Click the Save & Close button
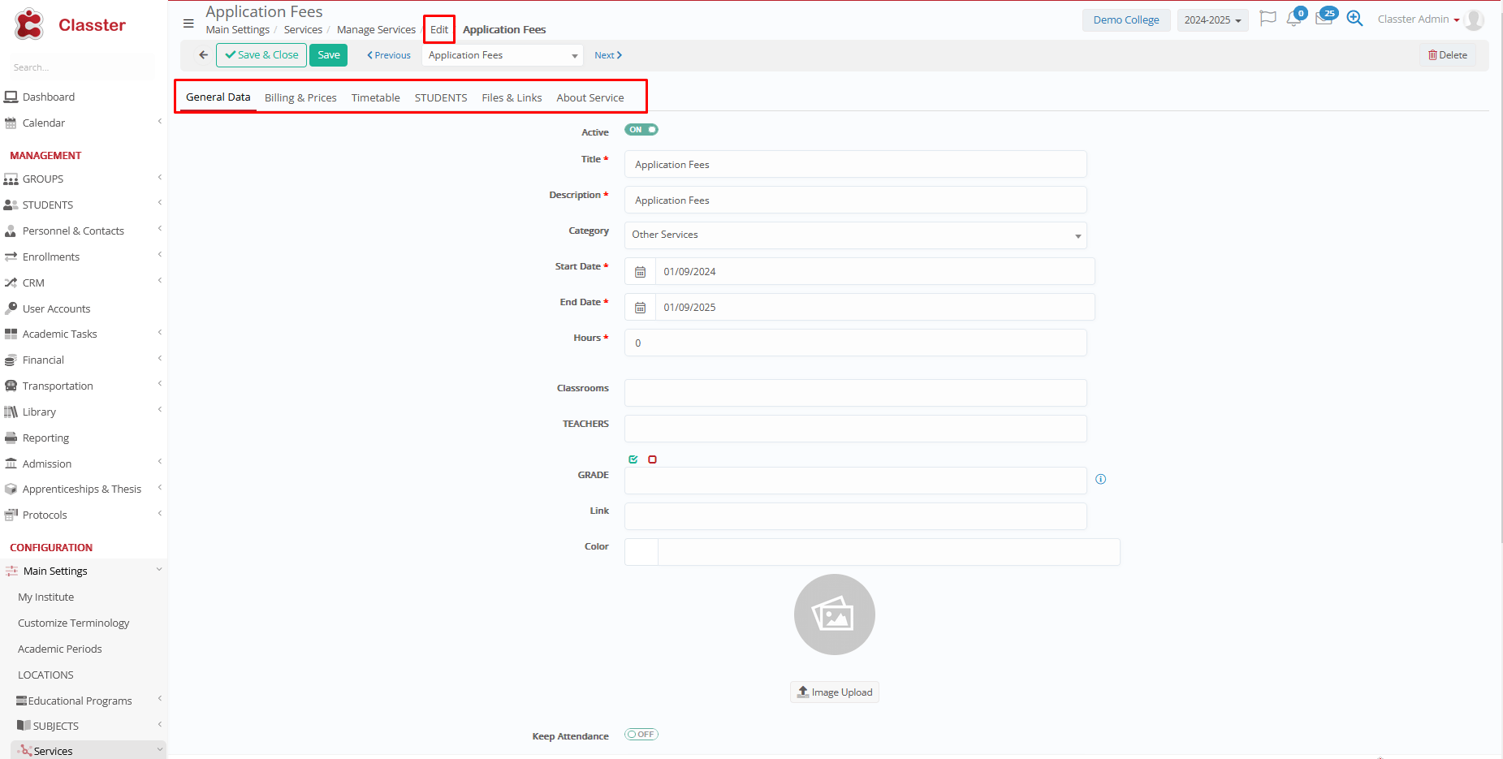Screen dimensions: 1503x759 point(261,55)
